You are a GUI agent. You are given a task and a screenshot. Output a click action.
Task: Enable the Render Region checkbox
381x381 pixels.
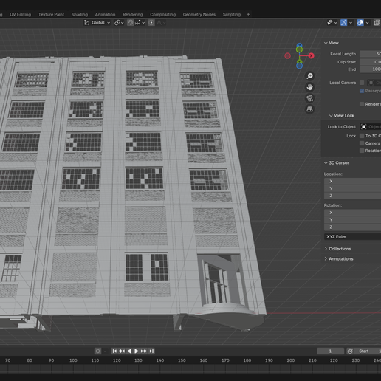pos(362,104)
